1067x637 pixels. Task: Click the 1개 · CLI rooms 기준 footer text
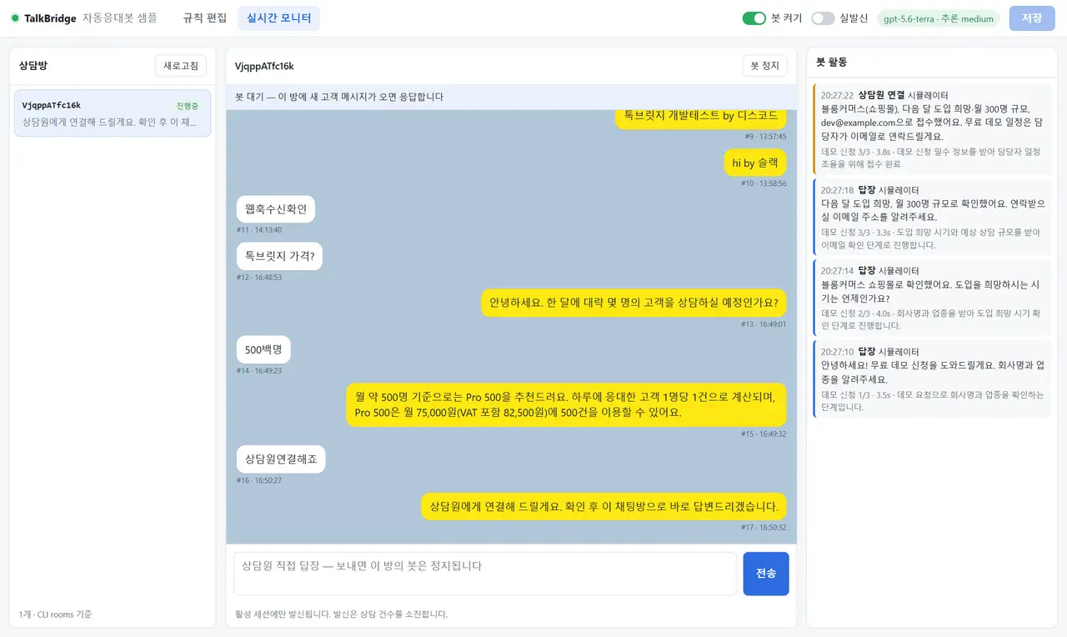(55, 614)
